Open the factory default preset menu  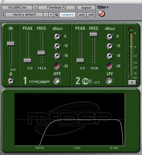pyautogui.click(x=24, y=15)
